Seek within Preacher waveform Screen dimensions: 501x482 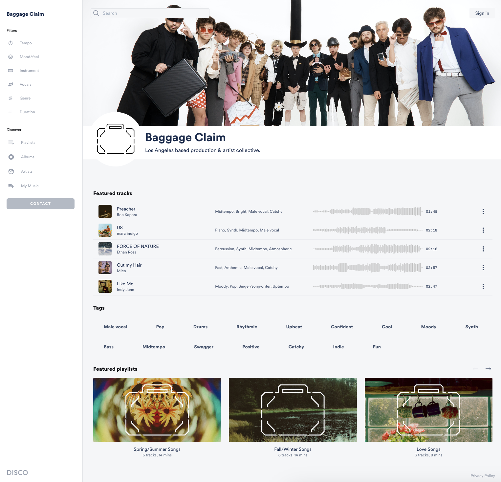pos(368,211)
